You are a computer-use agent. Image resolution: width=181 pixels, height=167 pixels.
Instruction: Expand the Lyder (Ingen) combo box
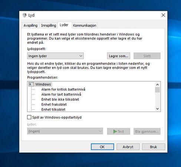(65, 131)
